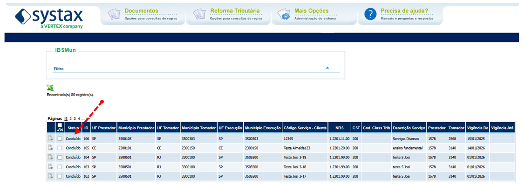Export records with the Excel icon
The image size is (525, 186).
point(50,88)
